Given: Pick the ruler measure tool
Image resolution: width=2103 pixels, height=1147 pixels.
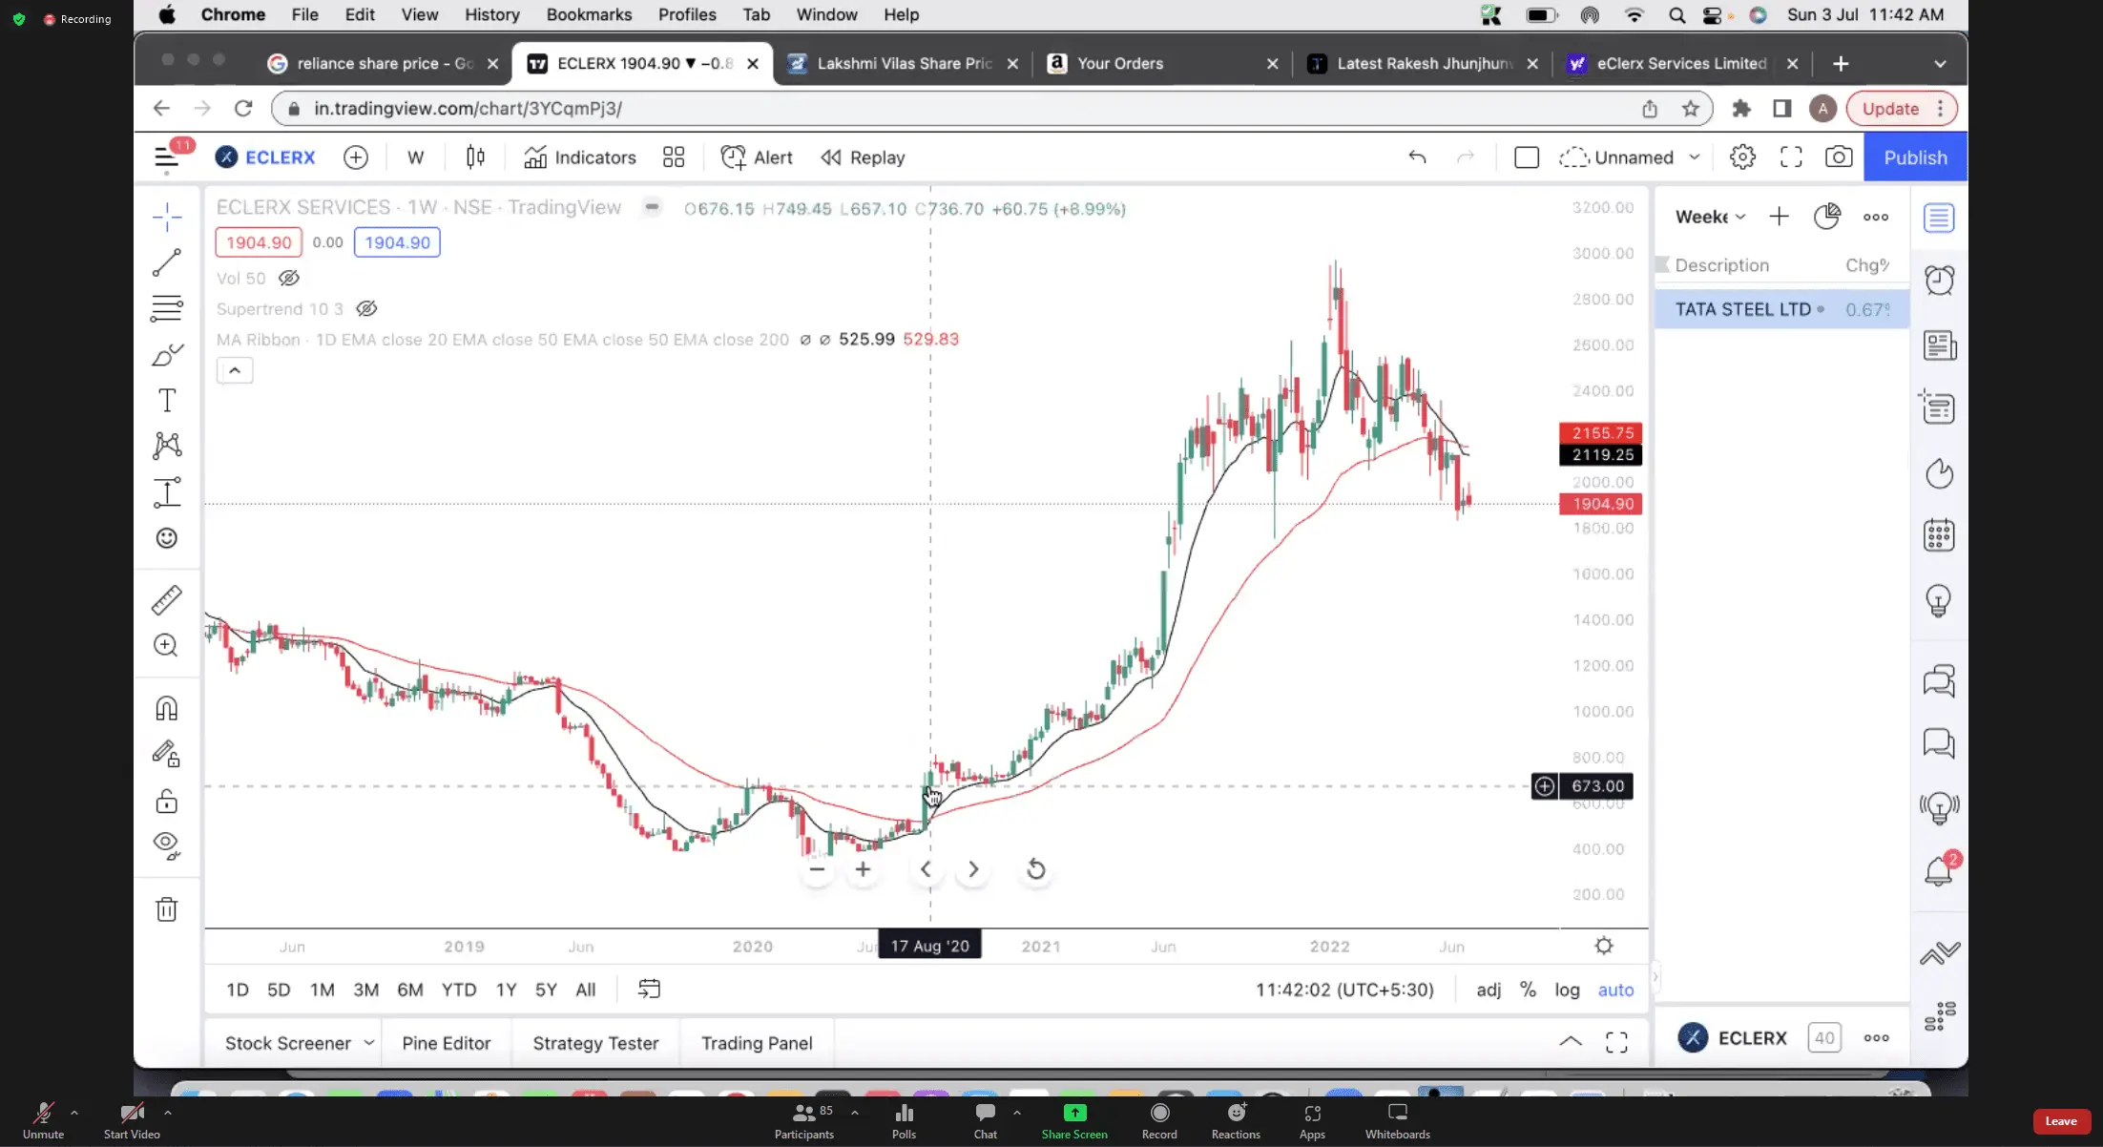Looking at the screenshot, I should tap(167, 600).
